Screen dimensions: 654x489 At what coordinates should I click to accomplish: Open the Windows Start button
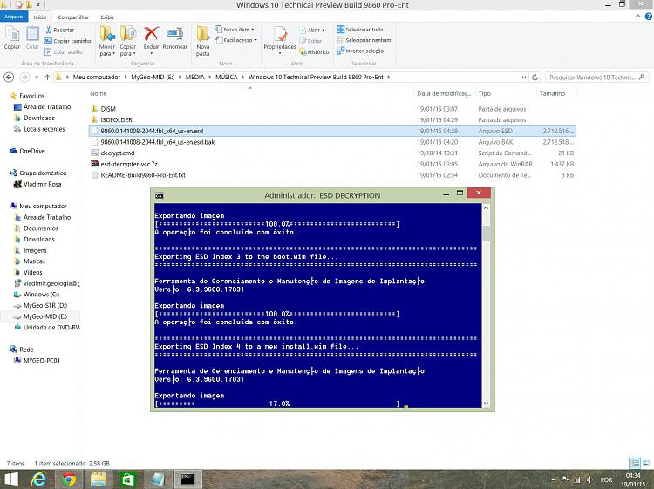tap(10, 479)
